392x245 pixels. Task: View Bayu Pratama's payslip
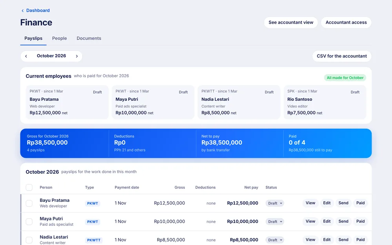[310, 203]
